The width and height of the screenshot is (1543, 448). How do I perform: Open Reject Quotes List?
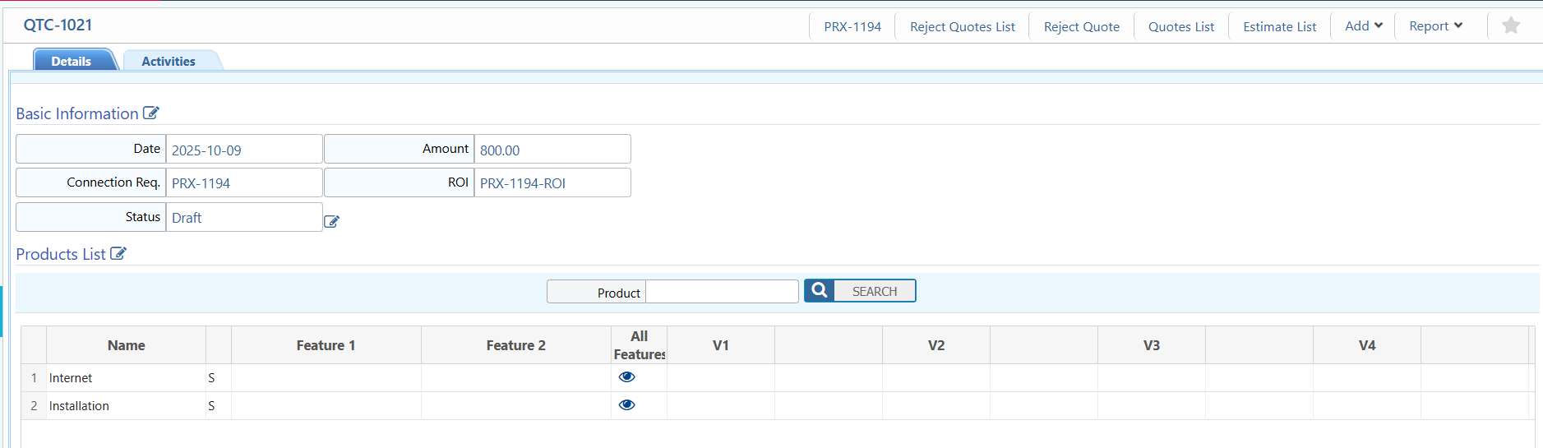pyautogui.click(x=962, y=26)
